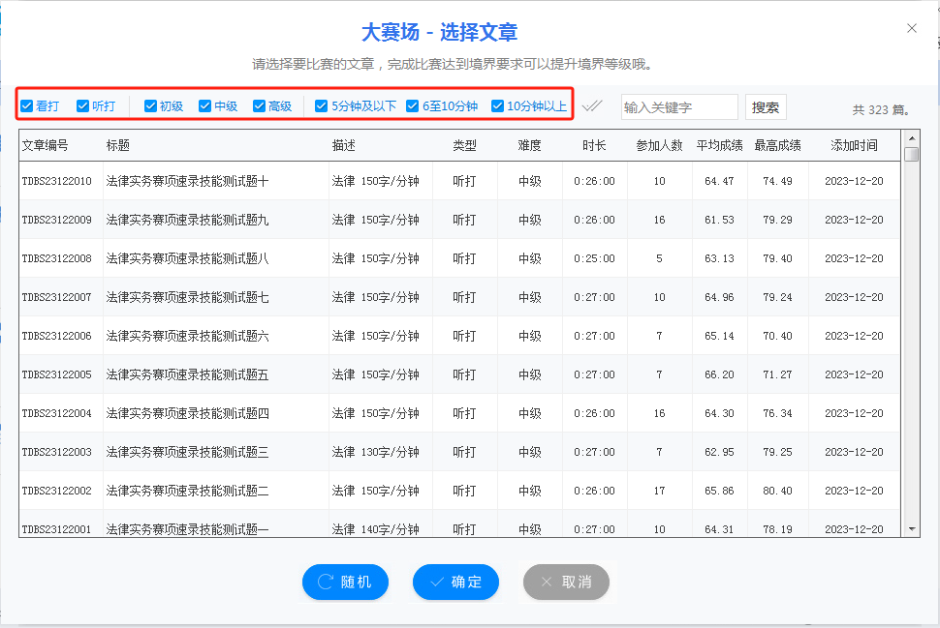Close the article selection dialog
The height and width of the screenshot is (628, 940).
[x=912, y=28]
